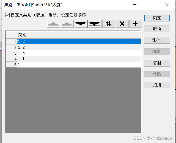Select the category row 1.2
The image size is (176, 143).
(x=79, y=41)
